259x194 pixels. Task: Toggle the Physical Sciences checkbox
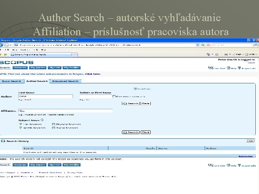(54, 124)
